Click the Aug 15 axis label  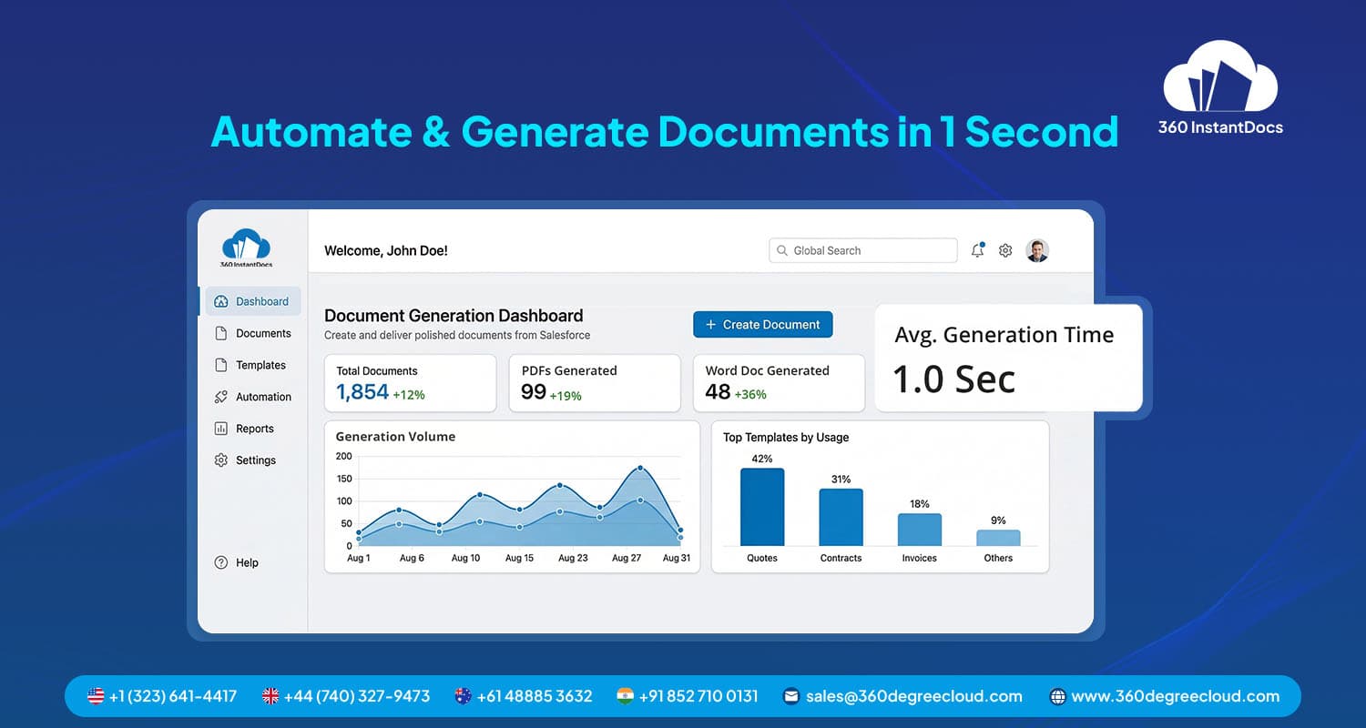point(519,558)
